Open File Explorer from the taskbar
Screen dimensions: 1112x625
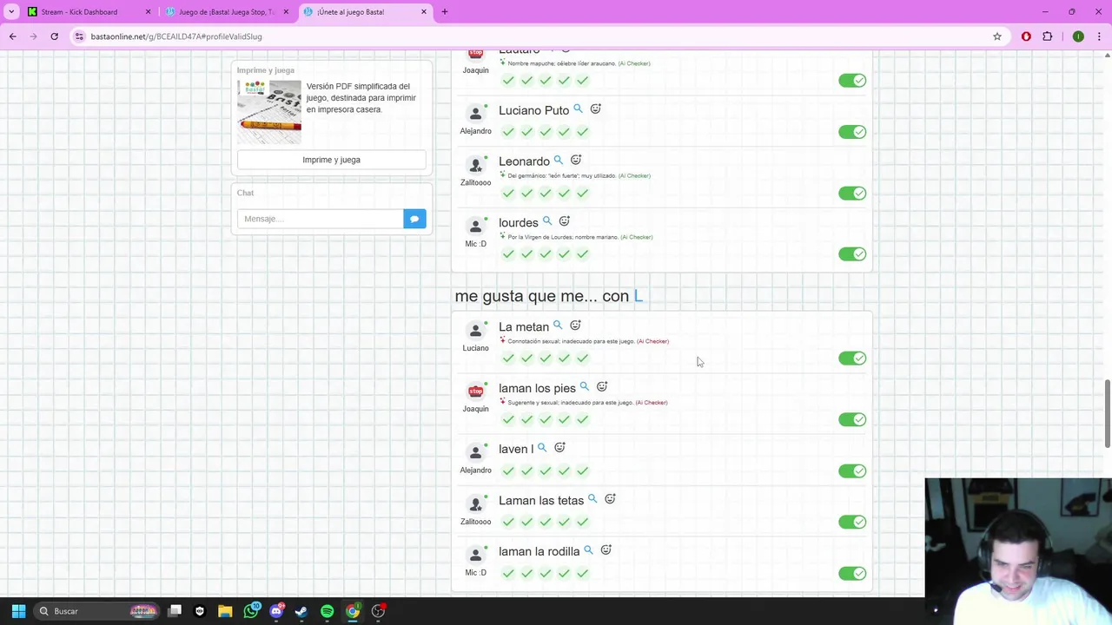click(225, 611)
